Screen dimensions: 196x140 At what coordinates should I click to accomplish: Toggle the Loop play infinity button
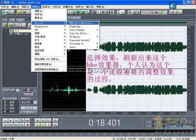pyautogui.click(x=27, y=120)
